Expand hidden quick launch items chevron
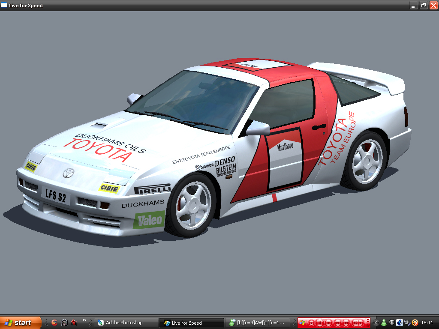 coord(84,320)
